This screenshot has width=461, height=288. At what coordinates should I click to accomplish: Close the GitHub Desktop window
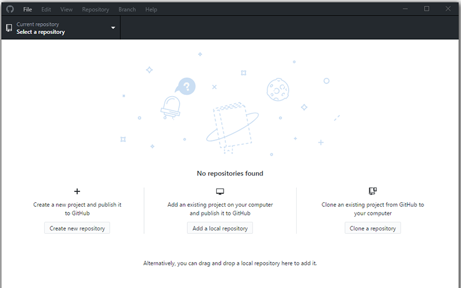tap(448, 9)
